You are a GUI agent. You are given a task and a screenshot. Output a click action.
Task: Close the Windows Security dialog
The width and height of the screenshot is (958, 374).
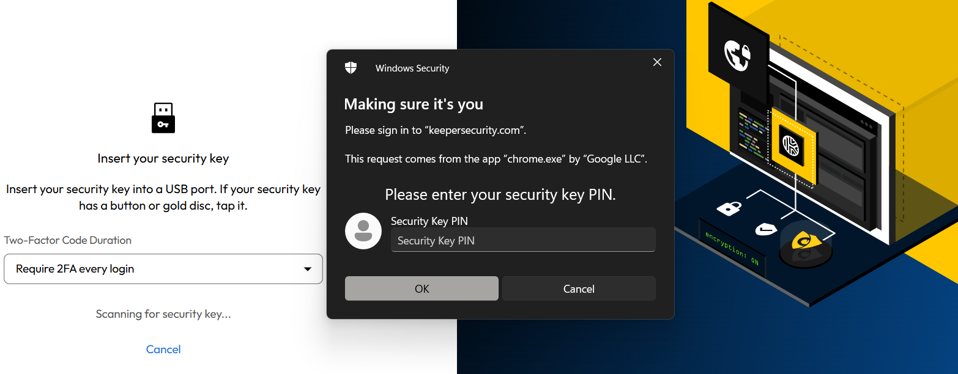(657, 62)
